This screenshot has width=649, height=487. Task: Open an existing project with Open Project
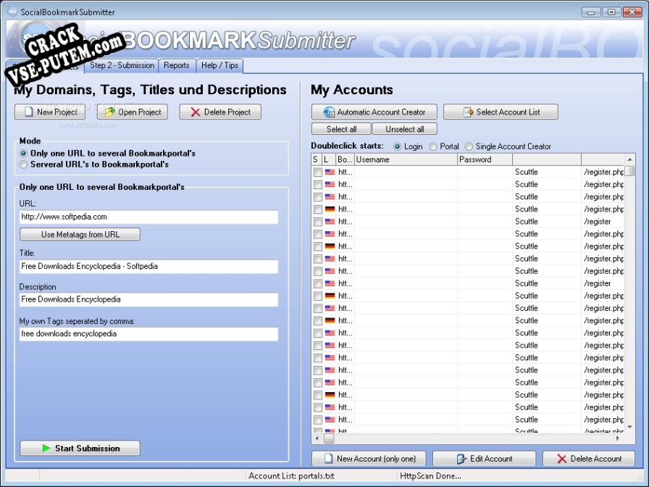click(x=133, y=112)
